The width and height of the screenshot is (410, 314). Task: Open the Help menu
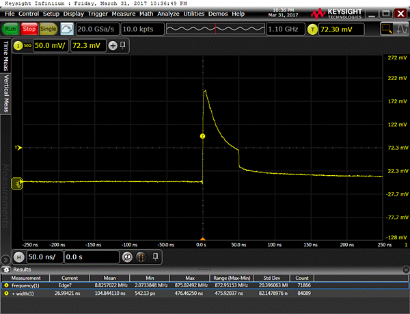[x=238, y=14]
